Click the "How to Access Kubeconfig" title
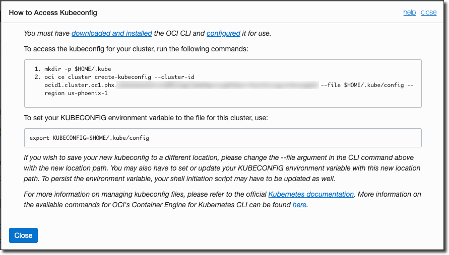The image size is (449, 255). point(53,13)
